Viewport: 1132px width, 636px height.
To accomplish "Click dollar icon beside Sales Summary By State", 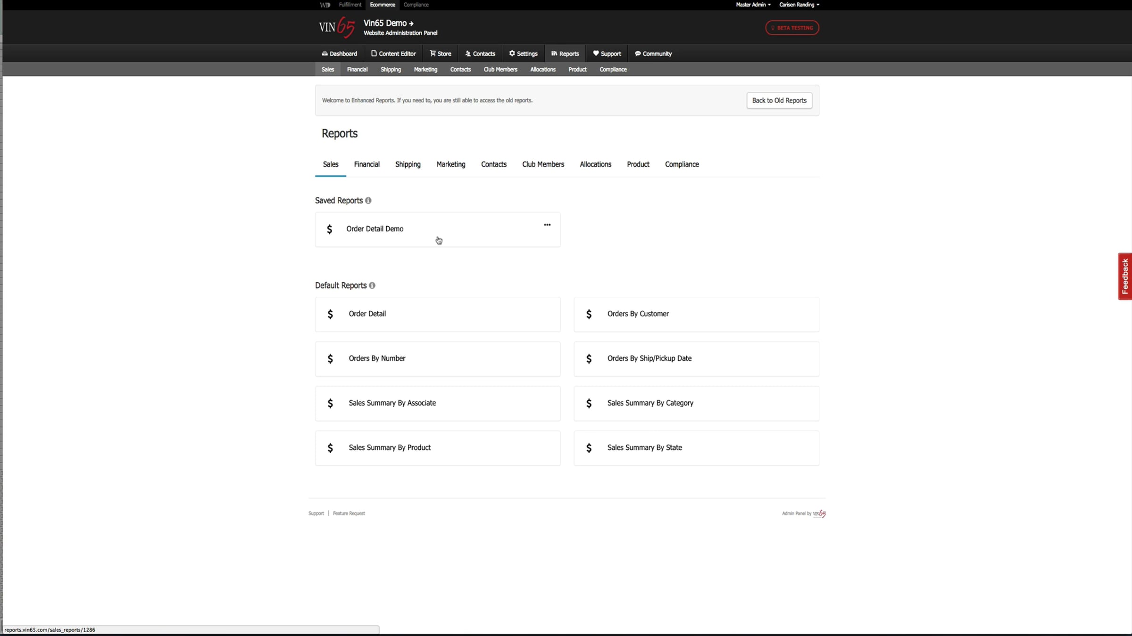I will (589, 448).
